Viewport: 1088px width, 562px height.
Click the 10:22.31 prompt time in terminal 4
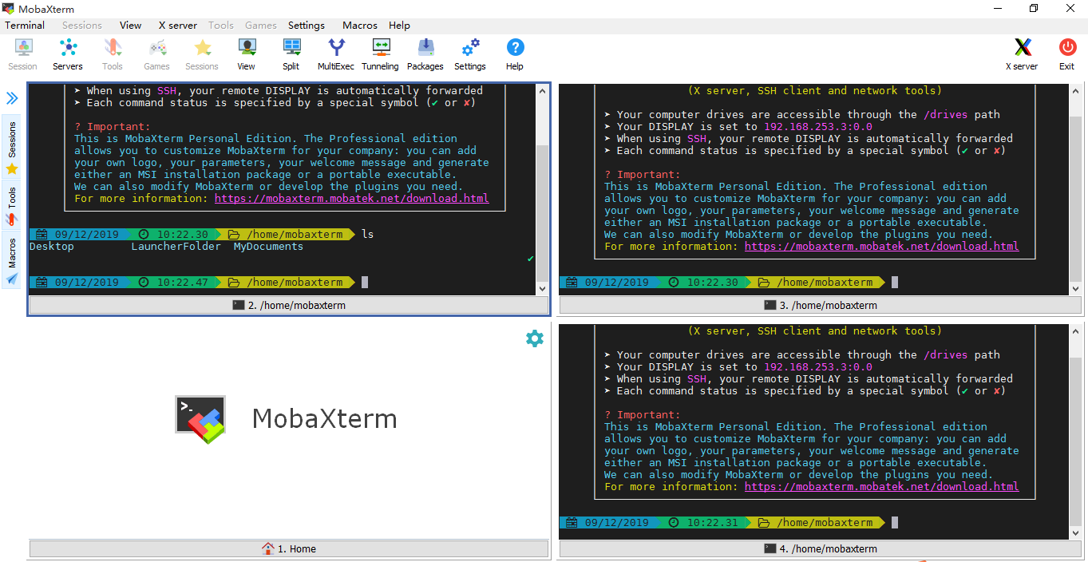coord(713,523)
